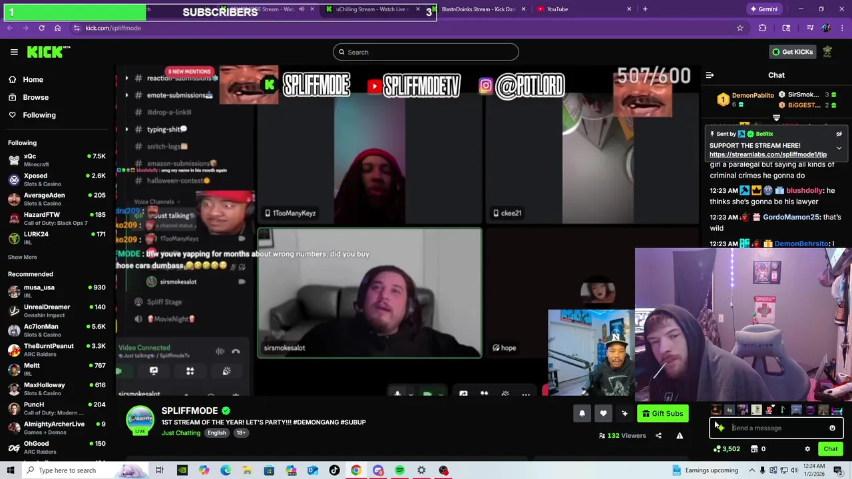This screenshot has width=852, height=479.
Task: Hide the pinned BotRix message
Action: tap(839, 134)
